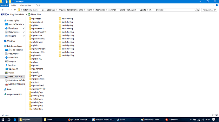The image size is (219, 122).
Task: Select the mpheist folder icon
Action: tap(30, 45)
